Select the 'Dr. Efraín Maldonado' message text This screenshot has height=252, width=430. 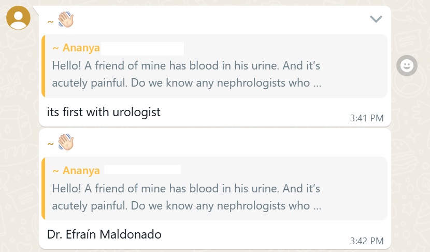pyautogui.click(x=104, y=234)
